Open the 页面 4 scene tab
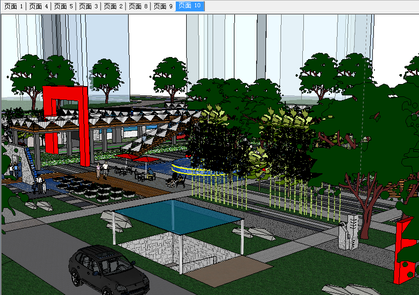This screenshot has width=419, height=295. 38,6
